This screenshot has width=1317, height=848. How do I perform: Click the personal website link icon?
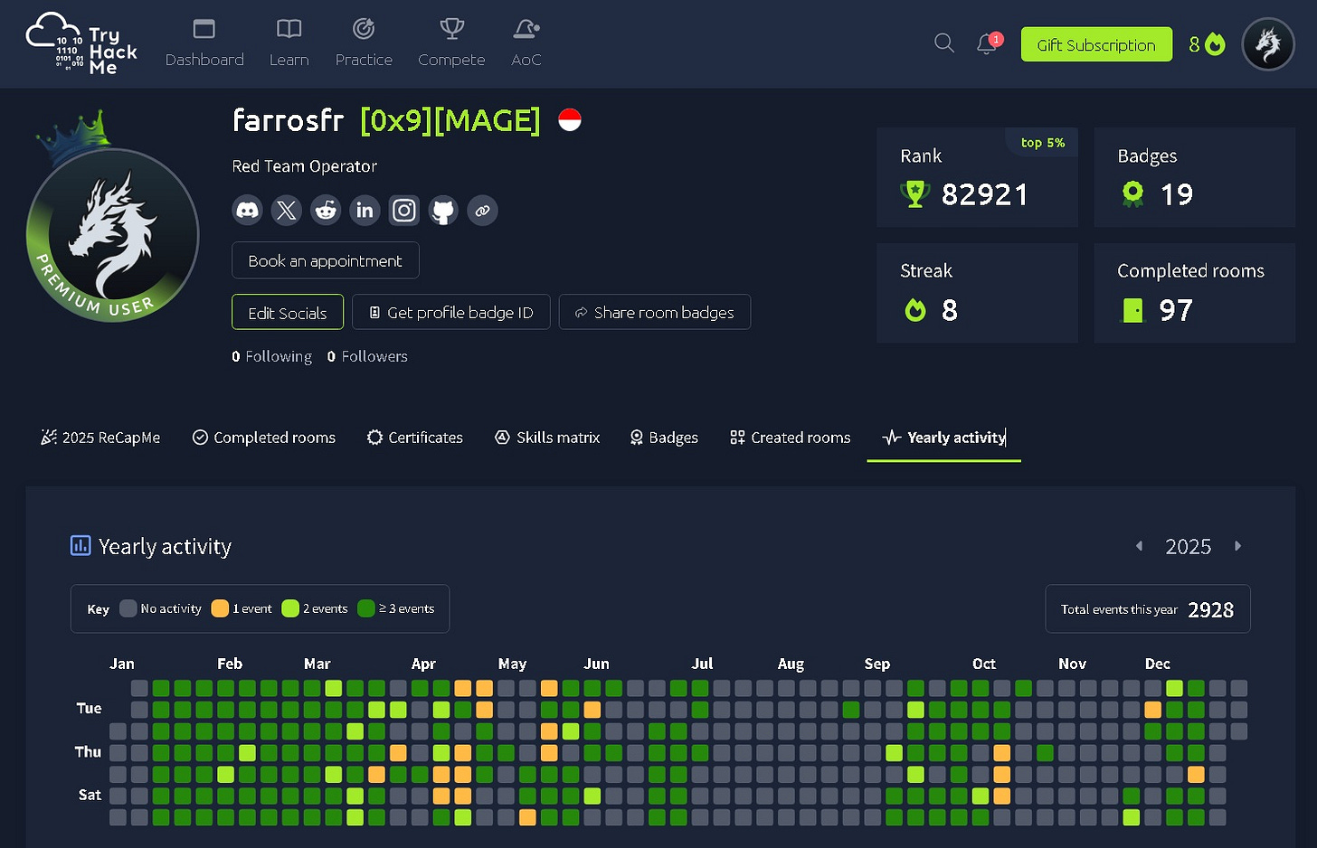(482, 211)
